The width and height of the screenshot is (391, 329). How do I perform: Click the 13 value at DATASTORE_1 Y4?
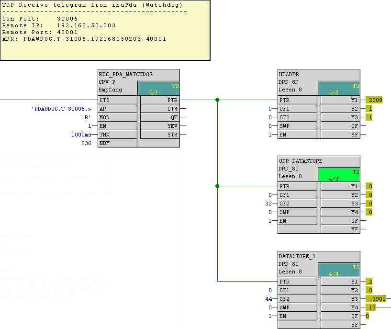371,307
